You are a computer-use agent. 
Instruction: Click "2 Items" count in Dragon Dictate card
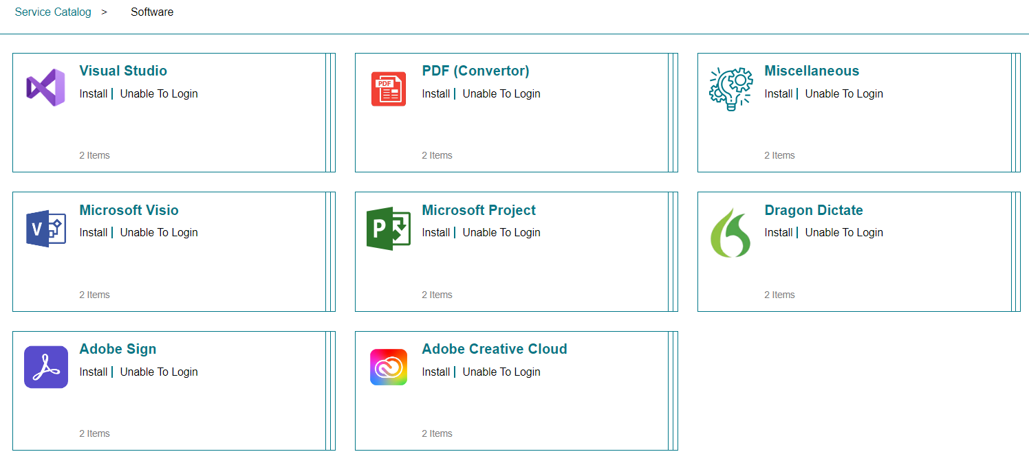coord(779,295)
